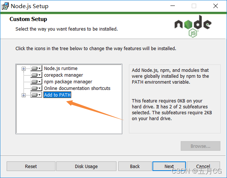Go Back to the previous step

135,166
